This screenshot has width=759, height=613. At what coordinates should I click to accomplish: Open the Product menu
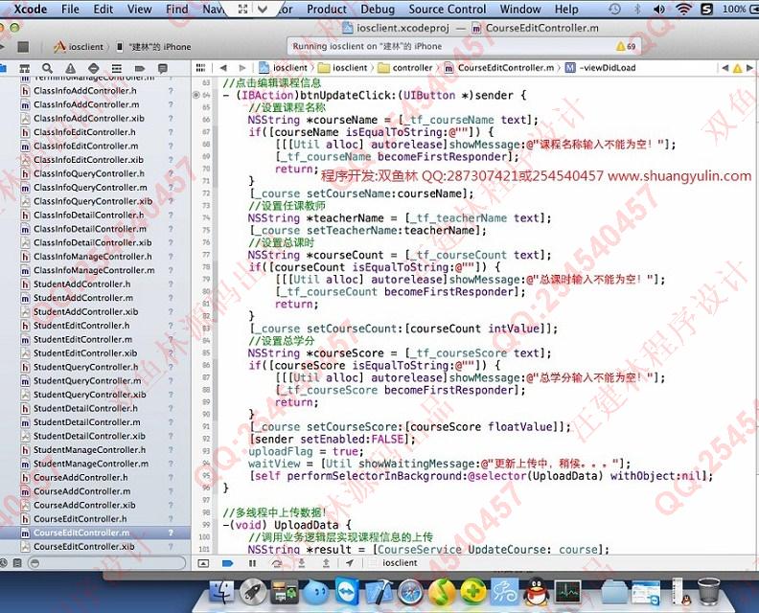point(327,10)
